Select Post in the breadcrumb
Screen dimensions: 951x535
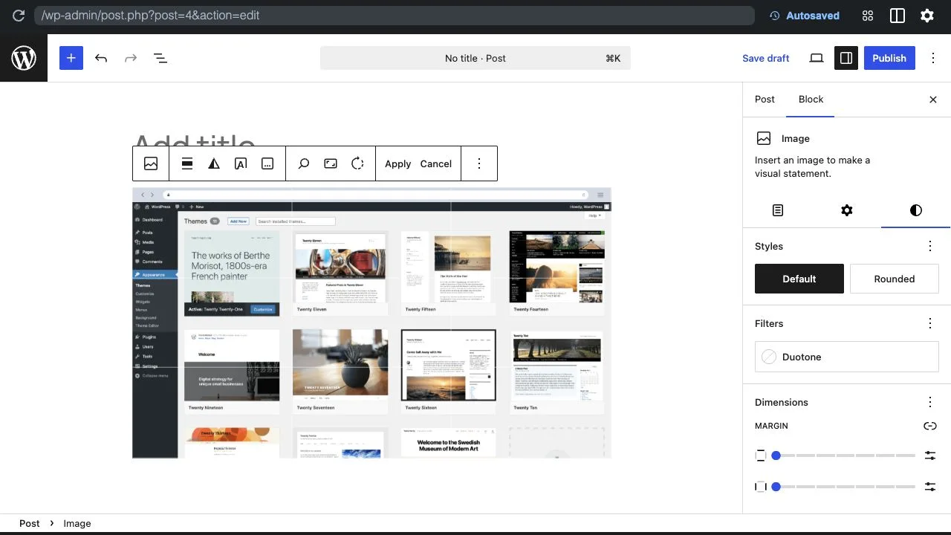click(x=30, y=523)
